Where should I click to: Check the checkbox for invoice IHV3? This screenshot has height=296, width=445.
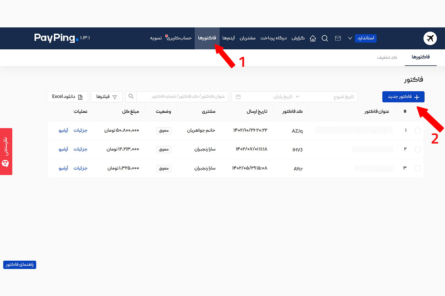[418, 149]
